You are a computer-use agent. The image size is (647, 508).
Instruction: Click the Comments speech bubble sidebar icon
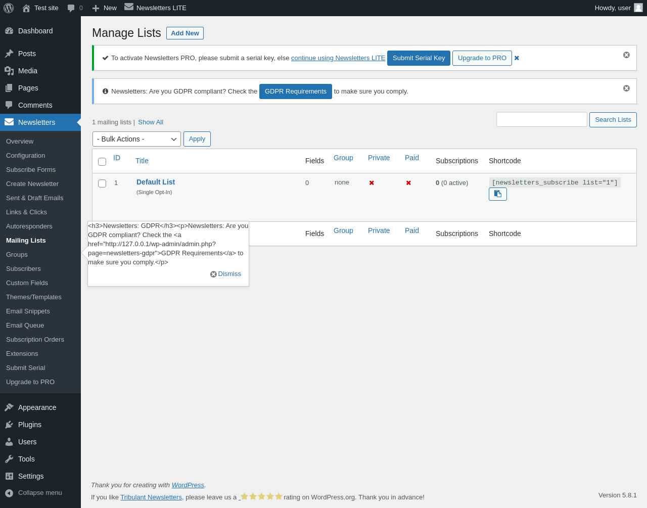(x=9, y=105)
